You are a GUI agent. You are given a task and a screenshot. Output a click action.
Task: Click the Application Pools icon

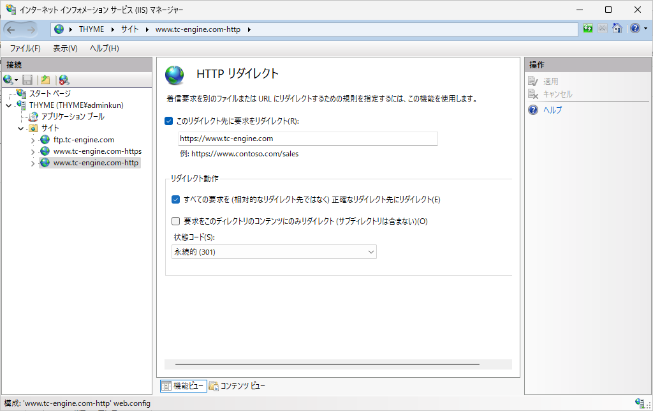coord(33,116)
